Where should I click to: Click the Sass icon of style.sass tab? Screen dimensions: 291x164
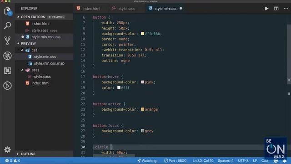114,8
